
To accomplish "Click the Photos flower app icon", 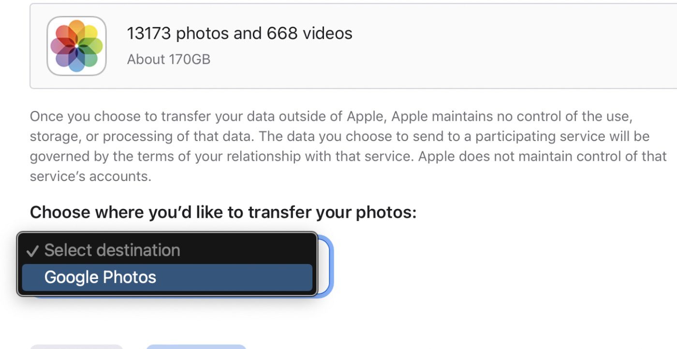I will pos(76,46).
